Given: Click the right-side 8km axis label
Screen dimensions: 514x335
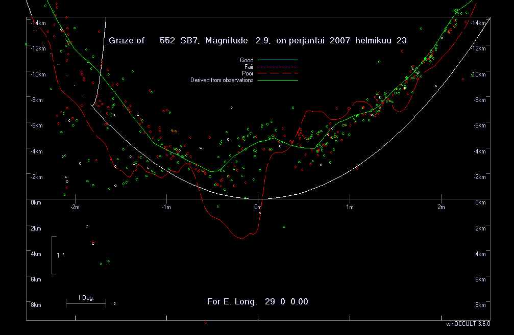Looking at the screenshot, I should (x=480, y=305).
